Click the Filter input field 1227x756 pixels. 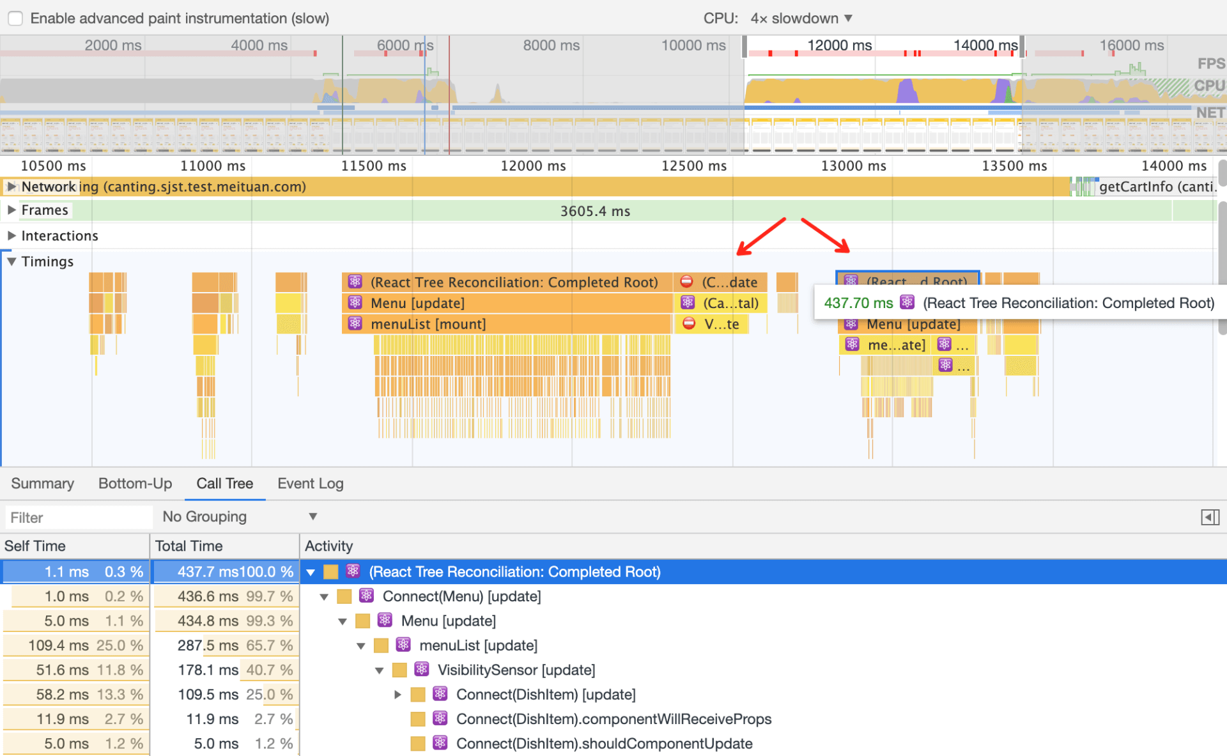pos(78,517)
